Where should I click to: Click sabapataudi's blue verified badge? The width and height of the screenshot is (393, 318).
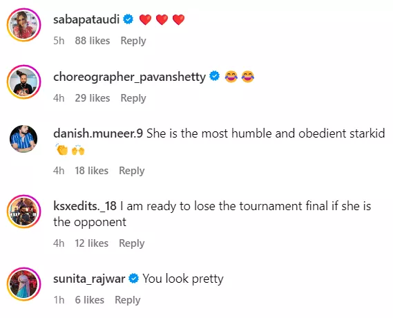coord(128,19)
